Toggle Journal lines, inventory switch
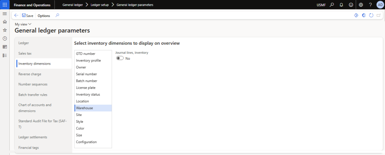Viewport: 385px width, 155px height. pyautogui.click(x=120, y=58)
